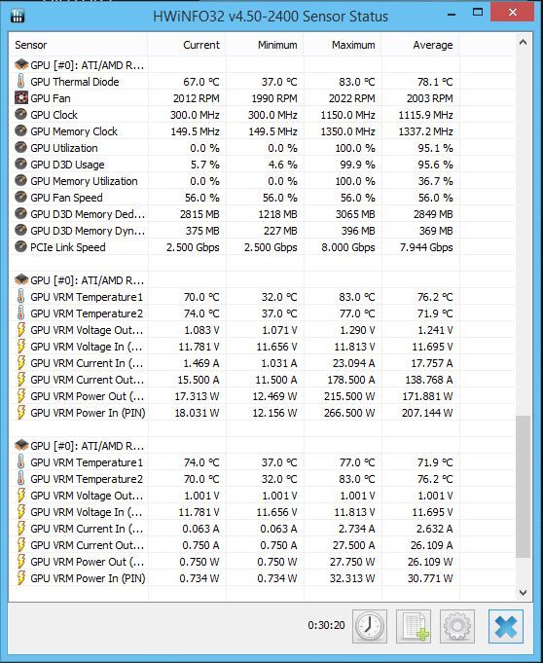Minimize the HWiNFO32 window
This screenshot has width=543, height=663.
[x=452, y=15]
